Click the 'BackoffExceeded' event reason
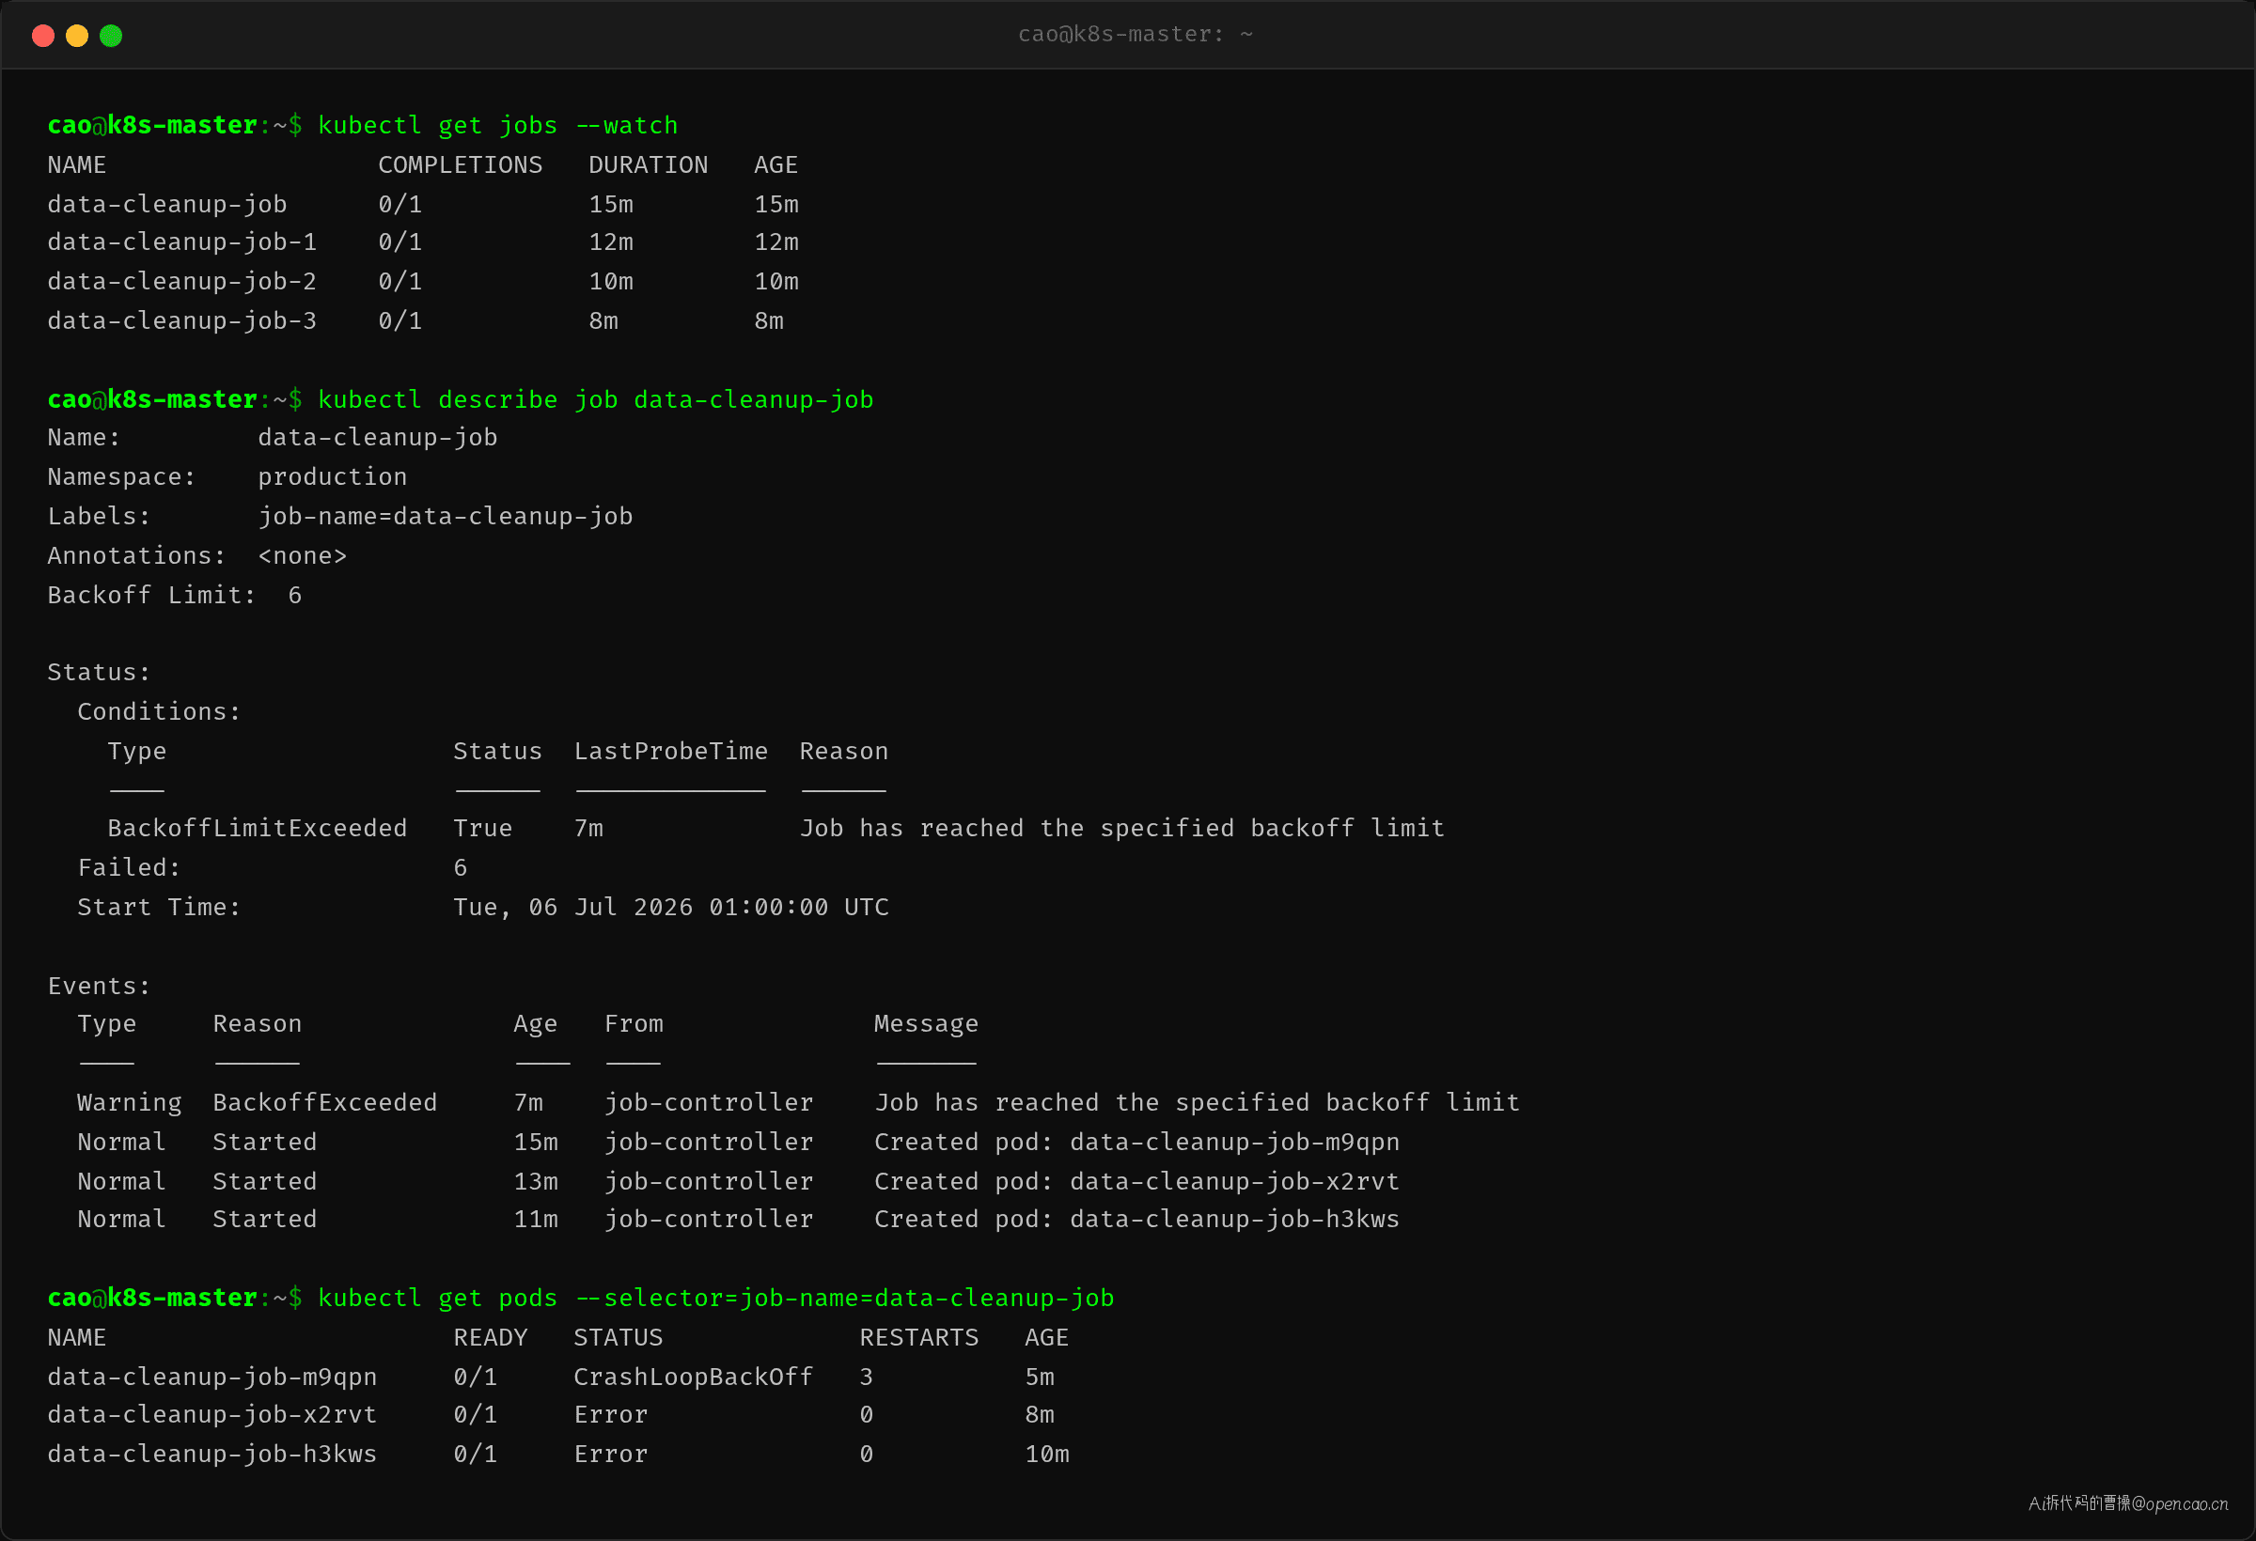The width and height of the screenshot is (2256, 1541). point(325,1102)
